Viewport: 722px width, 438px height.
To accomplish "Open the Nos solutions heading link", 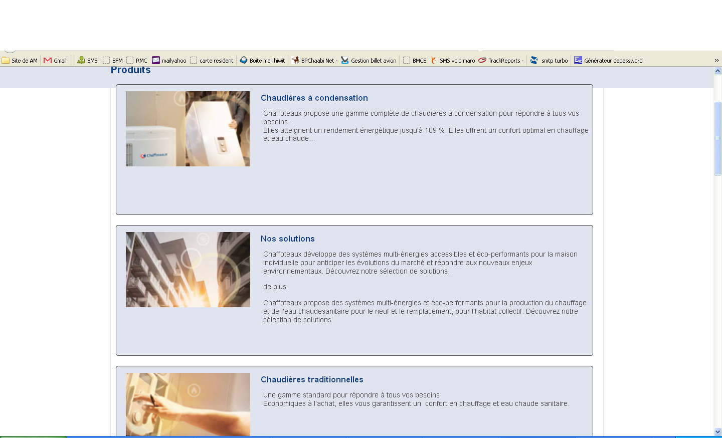I will (x=288, y=239).
